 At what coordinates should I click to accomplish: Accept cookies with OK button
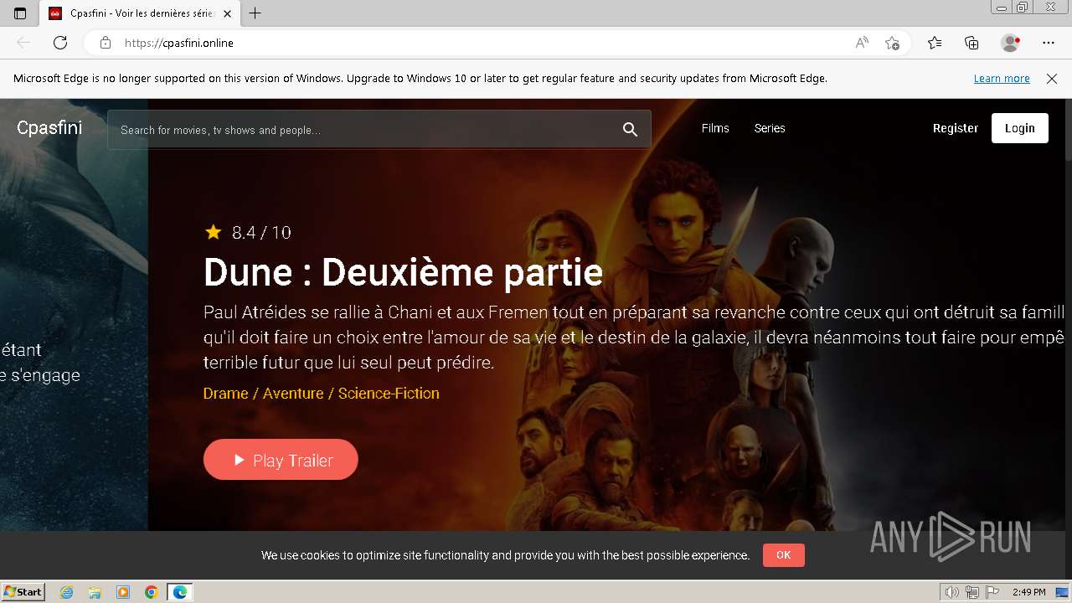click(783, 555)
